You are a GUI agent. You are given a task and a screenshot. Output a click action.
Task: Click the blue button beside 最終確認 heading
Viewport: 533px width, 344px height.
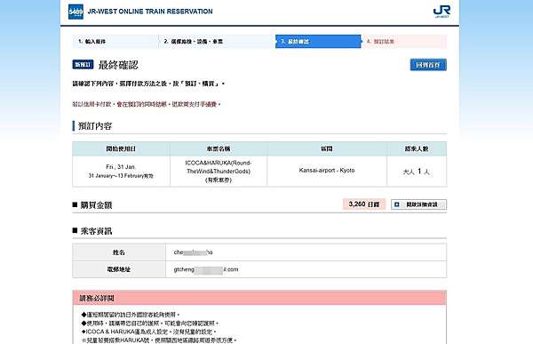tap(428, 65)
